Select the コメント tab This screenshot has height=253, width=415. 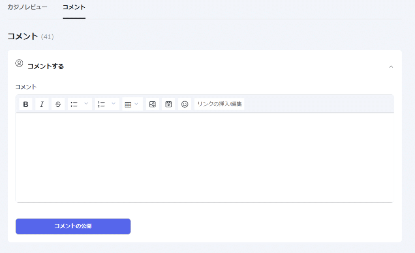point(74,7)
